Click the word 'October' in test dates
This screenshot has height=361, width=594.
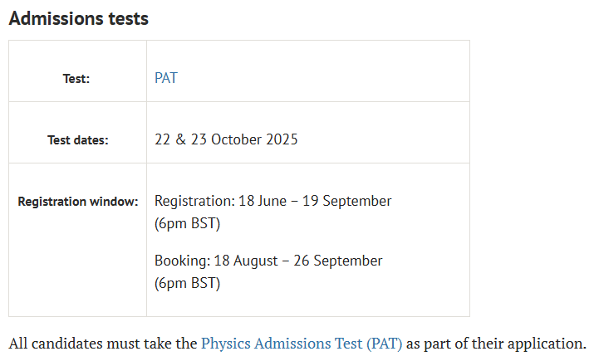pyautogui.click(x=237, y=139)
